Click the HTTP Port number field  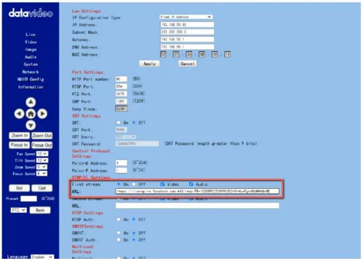121,79
